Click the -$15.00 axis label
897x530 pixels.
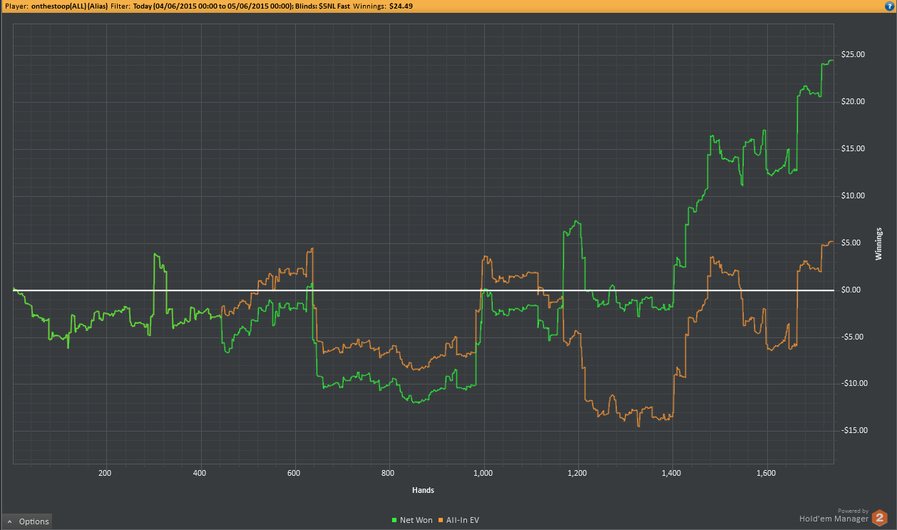tap(853, 431)
